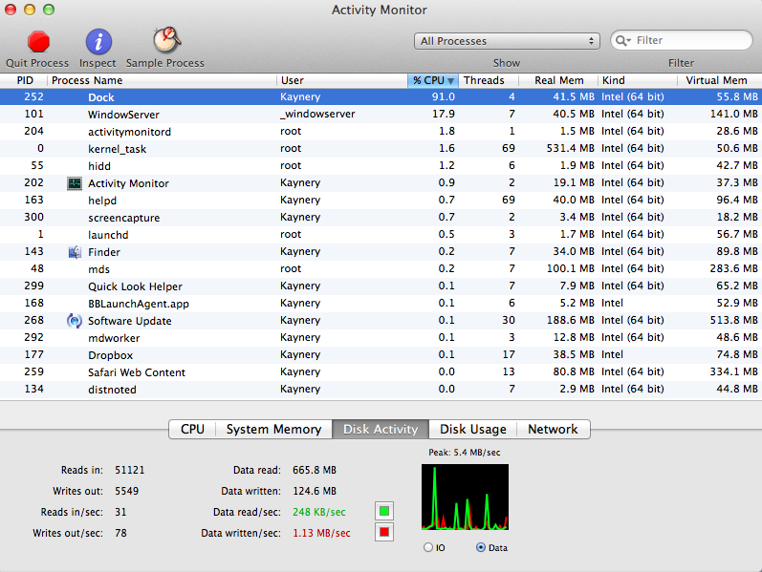Click the Activity Monitor process row icon

tap(75, 183)
